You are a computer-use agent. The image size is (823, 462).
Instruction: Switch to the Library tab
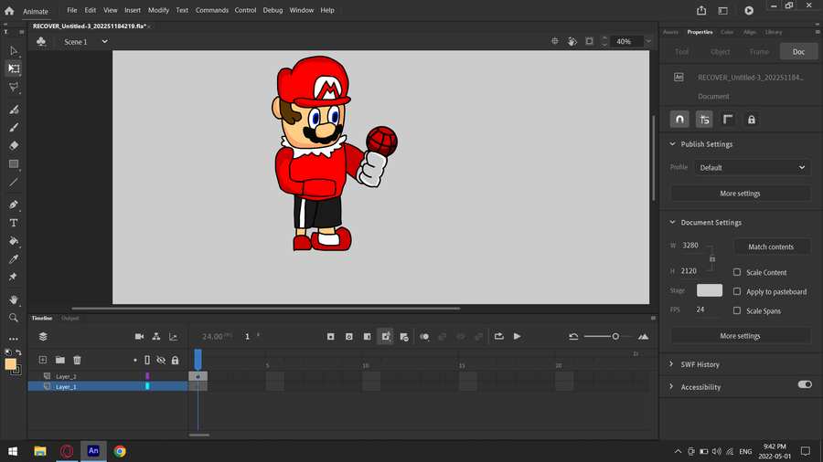pyautogui.click(x=773, y=32)
